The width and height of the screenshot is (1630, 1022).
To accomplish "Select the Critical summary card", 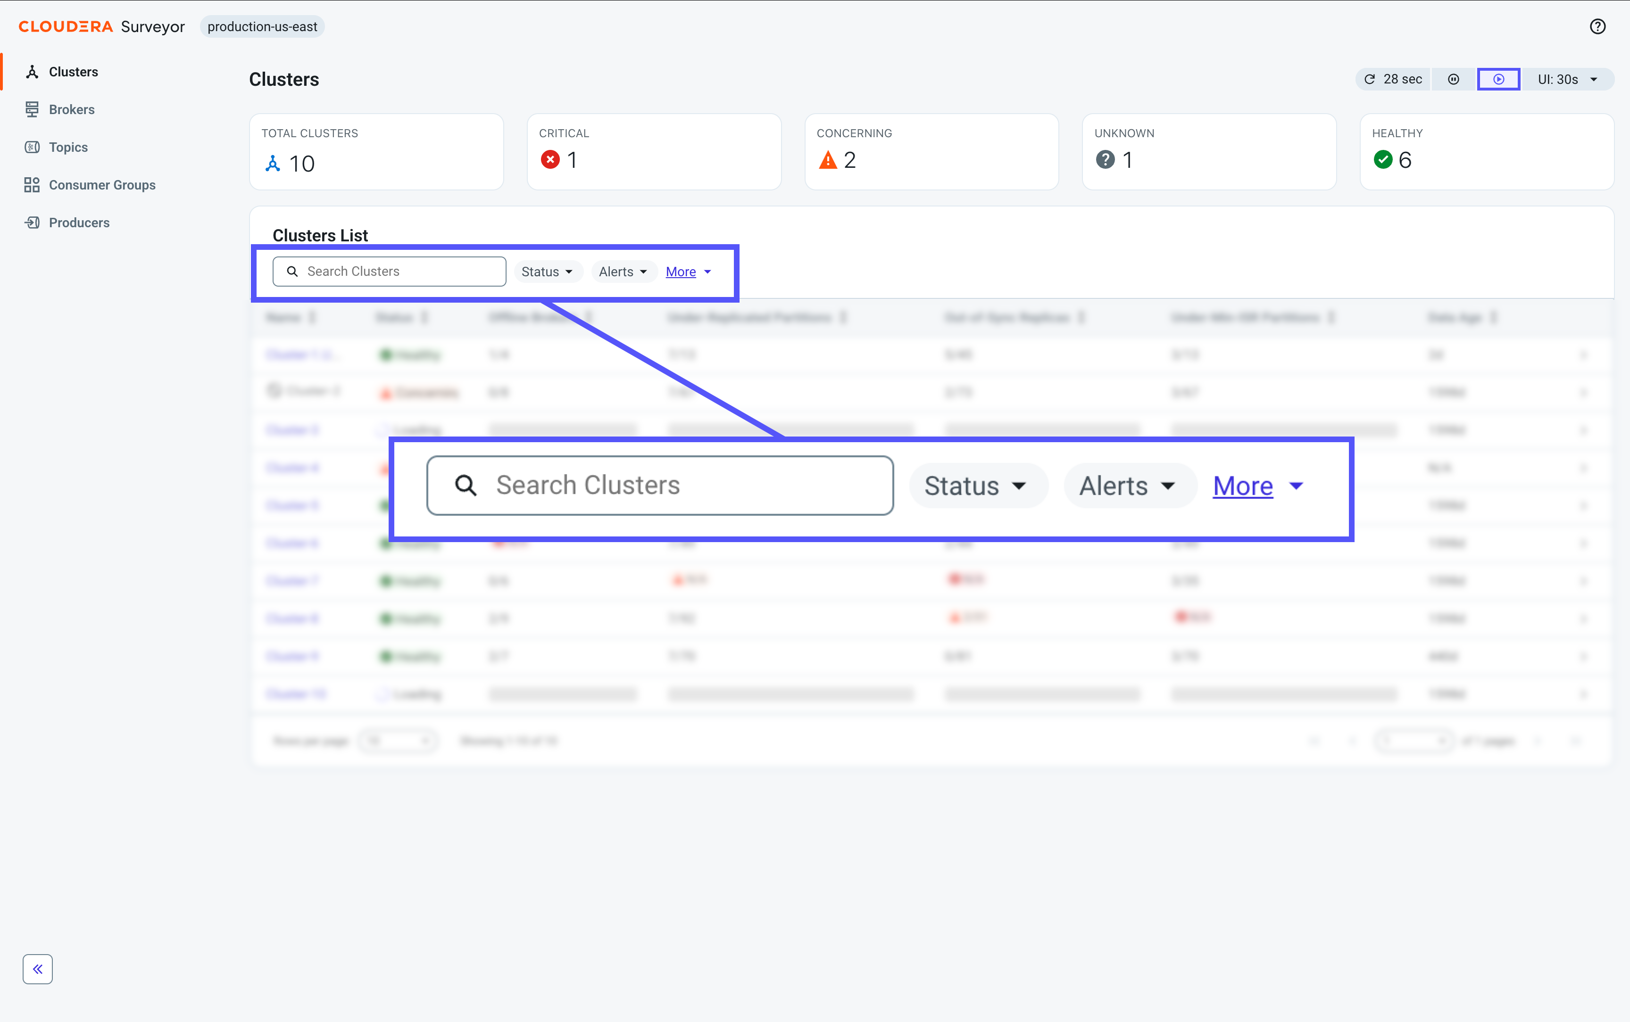I will [654, 151].
